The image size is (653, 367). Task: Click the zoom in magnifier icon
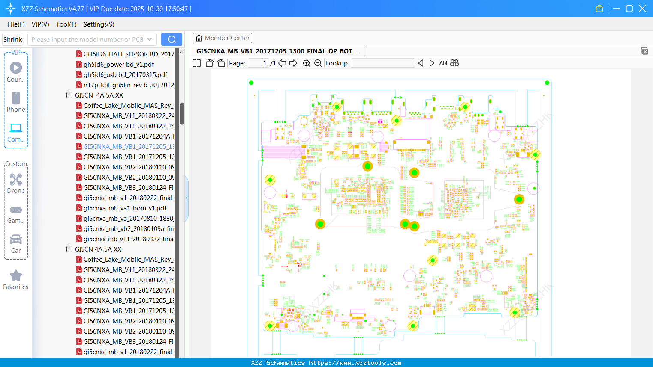click(x=307, y=63)
